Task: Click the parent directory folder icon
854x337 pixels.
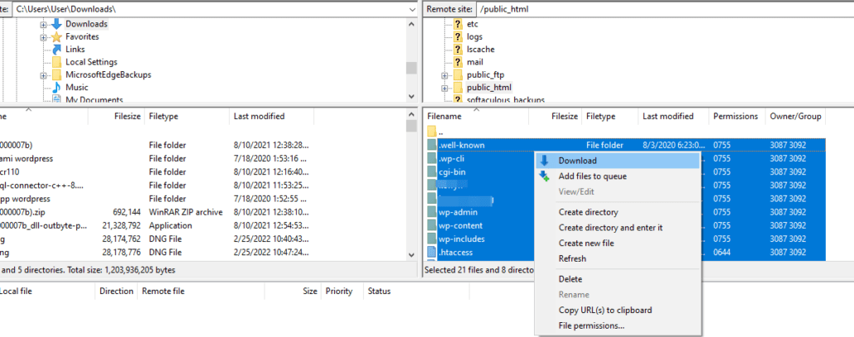Action: (432, 132)
